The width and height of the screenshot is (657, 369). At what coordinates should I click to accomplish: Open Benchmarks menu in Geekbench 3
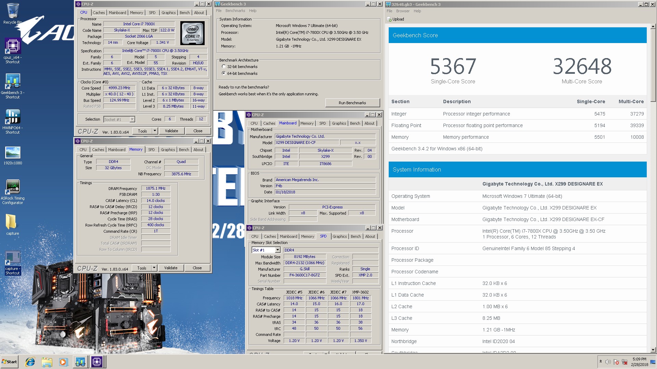(x=235, y=11)
